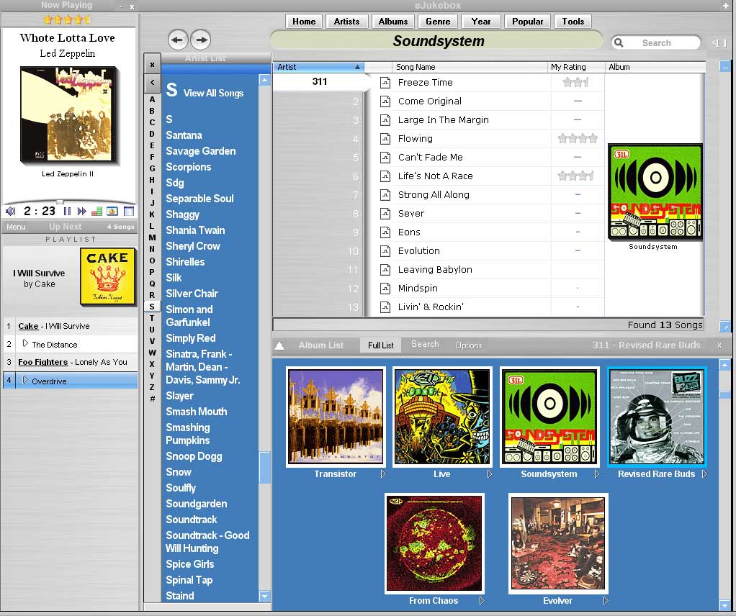Click the album art view icon in player
This screenshot has height=616, width=736.
coord(112,211)
